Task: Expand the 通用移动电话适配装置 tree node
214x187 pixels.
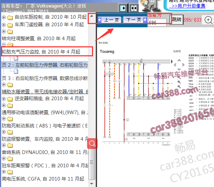Action: pyautogui.click(x=4, y=106)
